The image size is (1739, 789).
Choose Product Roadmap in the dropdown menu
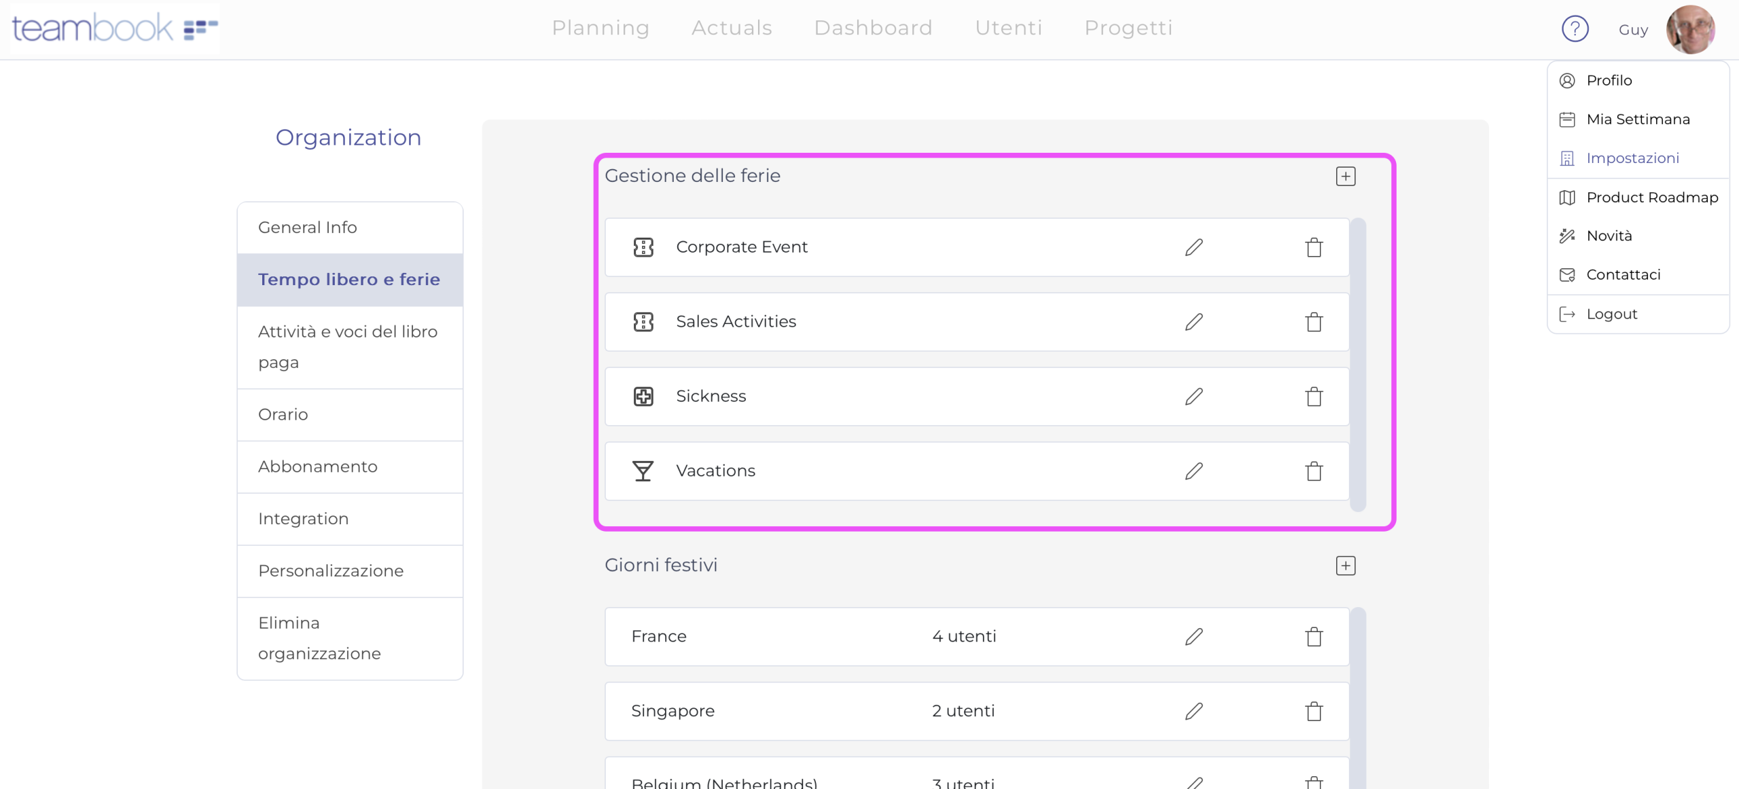pyautogui.click(x=1651, y=198)
